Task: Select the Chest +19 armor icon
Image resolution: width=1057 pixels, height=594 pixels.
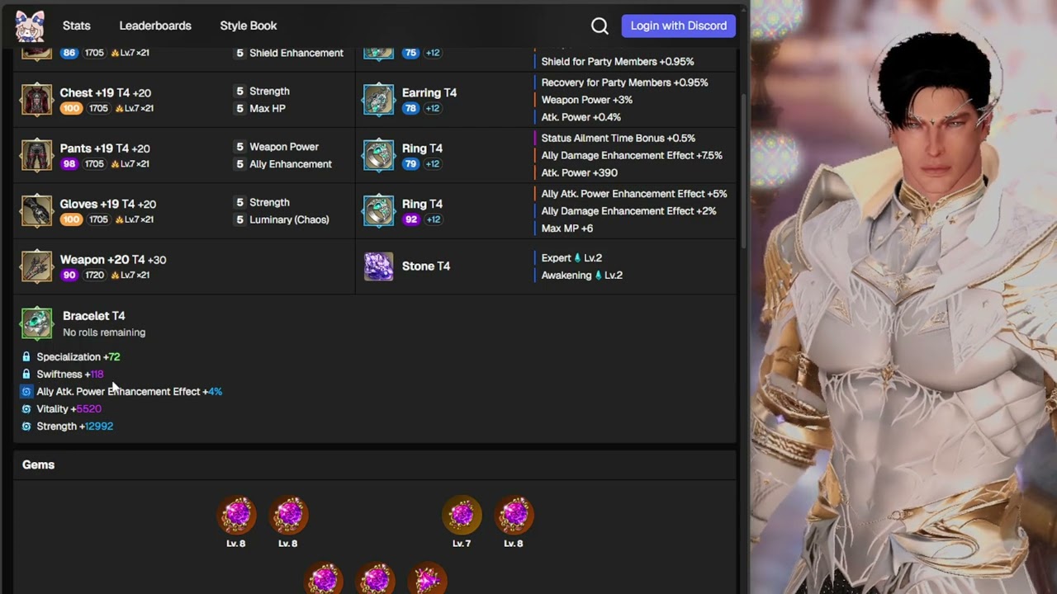Action: click(36, 100)
